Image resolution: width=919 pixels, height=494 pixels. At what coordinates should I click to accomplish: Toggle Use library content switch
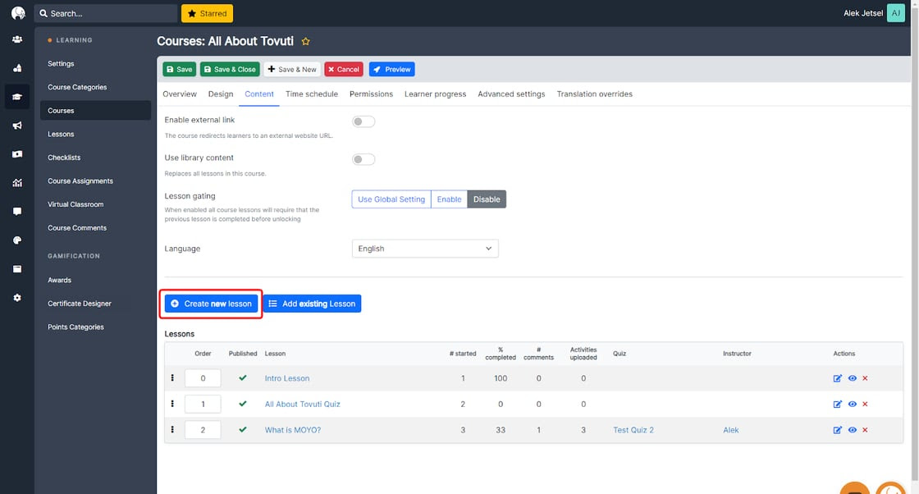[363, 159]
